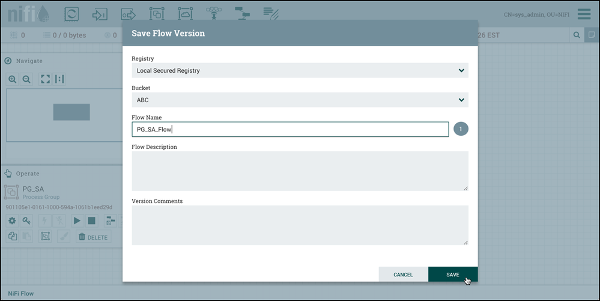Click the Disable icon in Operate panel
600x301 pixels.
[x=59, y=220]
